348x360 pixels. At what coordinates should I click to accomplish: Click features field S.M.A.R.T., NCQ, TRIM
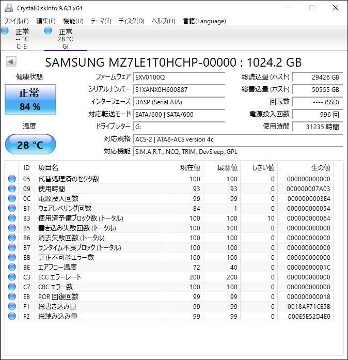tap(238, 151)
